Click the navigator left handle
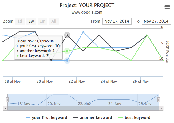The image size is (174, 123). tap(7, 100)
